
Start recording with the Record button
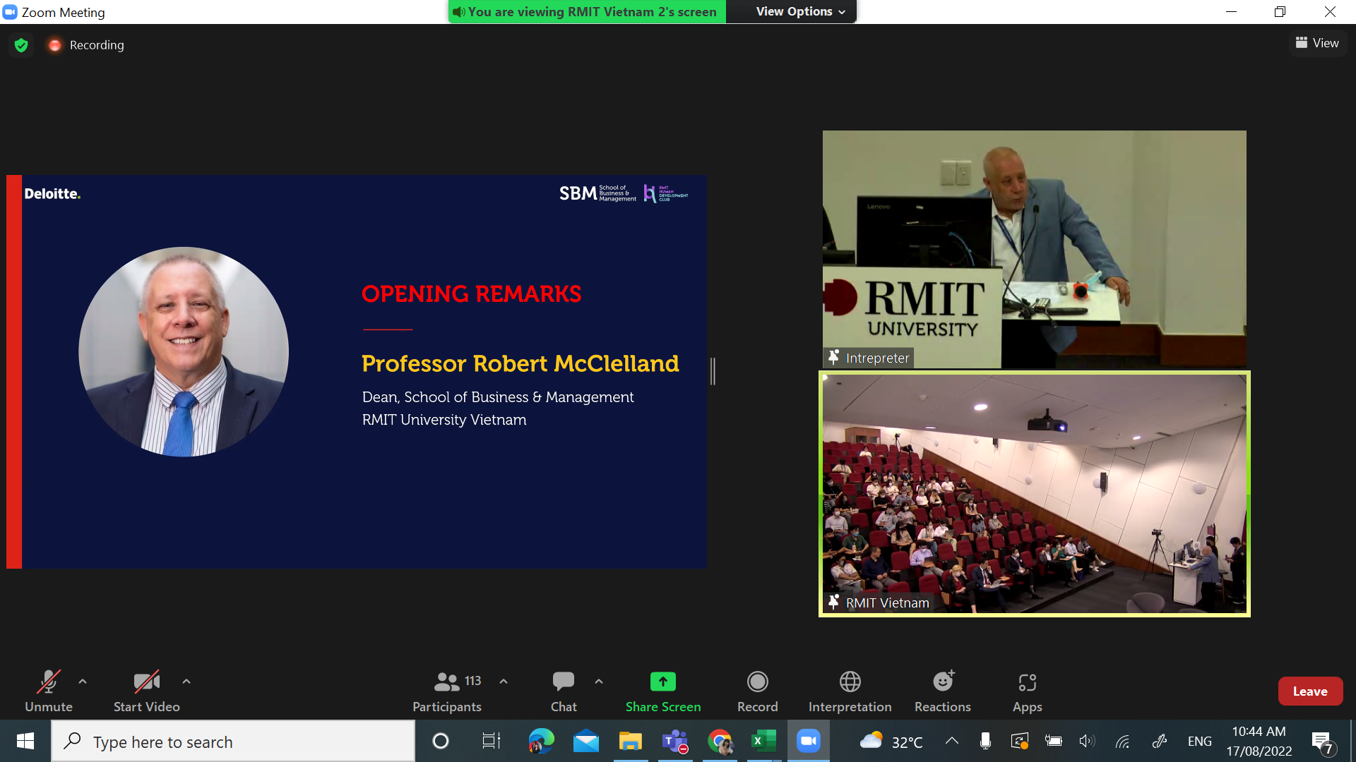pyautogui.click(x=758, y=691)
